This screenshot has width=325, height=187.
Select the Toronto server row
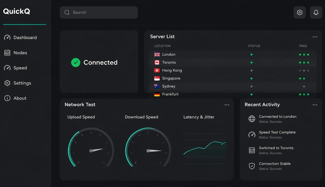click(x=233, y=62)
